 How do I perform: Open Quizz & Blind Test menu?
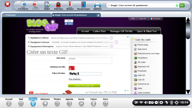click(147, 31)
